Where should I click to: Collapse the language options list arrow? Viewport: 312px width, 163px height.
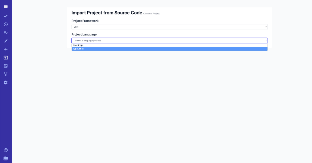(265, 40)
